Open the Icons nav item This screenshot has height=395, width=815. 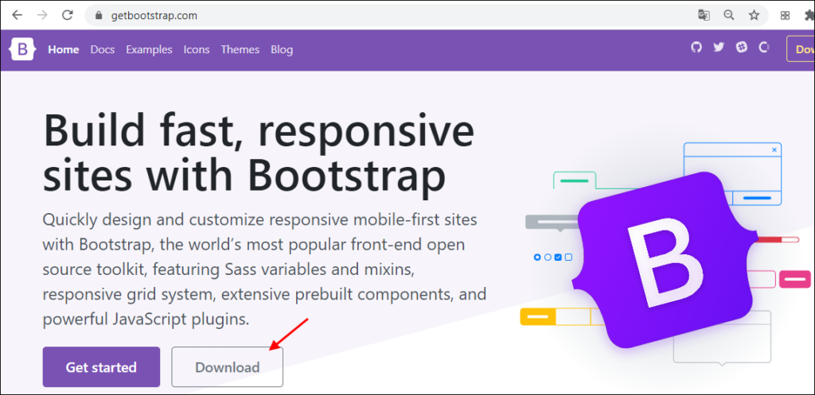pyautogui.click(x=197, y=49)
